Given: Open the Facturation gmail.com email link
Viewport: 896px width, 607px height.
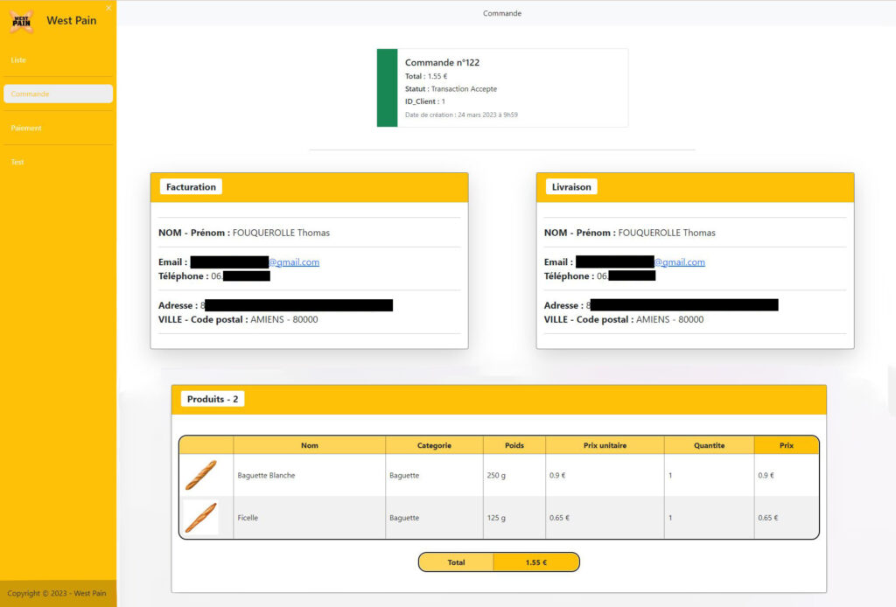Looking at the screenshot, I should 294,262.
